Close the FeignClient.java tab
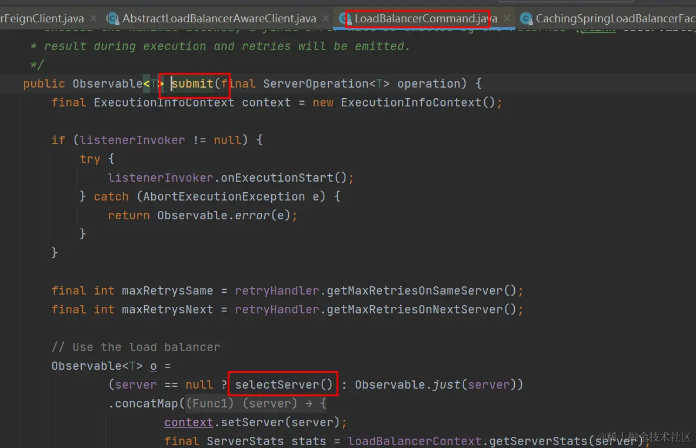The image size is (696, 448). click(x=93, y=18)
